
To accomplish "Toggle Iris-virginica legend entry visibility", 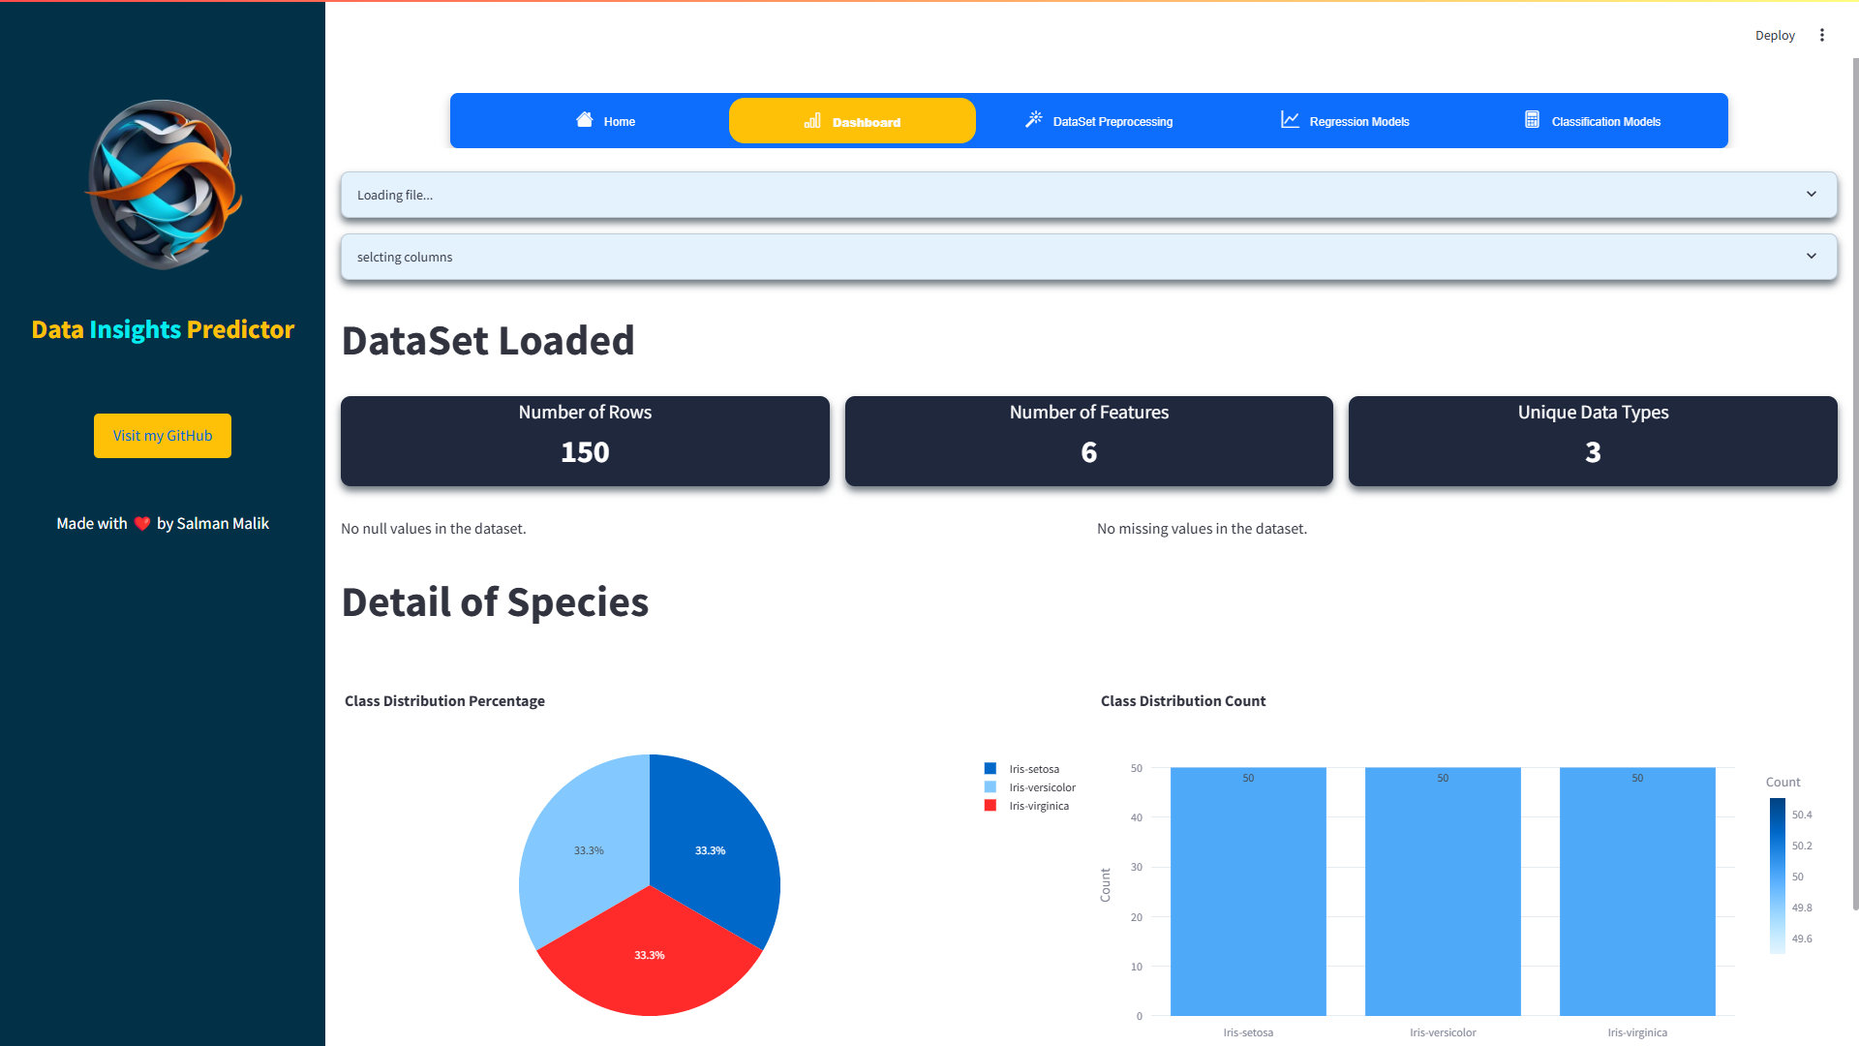I will pyautogui.click(x=1038, y=806).
